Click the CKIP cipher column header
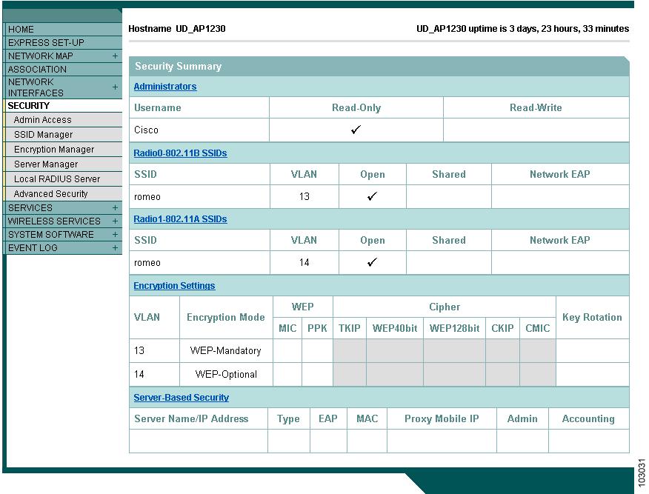 click(502, 328)
